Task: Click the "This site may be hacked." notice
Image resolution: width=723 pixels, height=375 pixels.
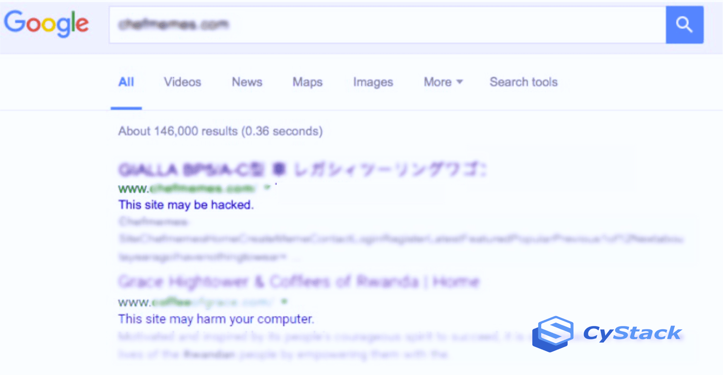Action: point(186,205)
